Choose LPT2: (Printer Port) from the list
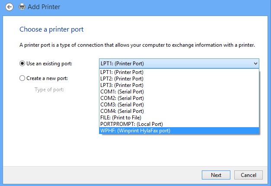This screenshot has width=271, height=186. point(179,79)
